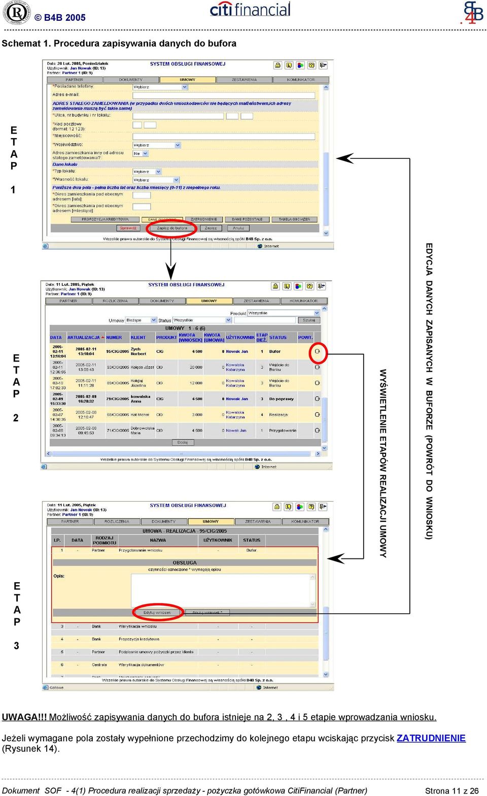Click the 'PROPOZYCJA KREDYTOWA' step button
This screenshot has height=796, width=487.
105,219
